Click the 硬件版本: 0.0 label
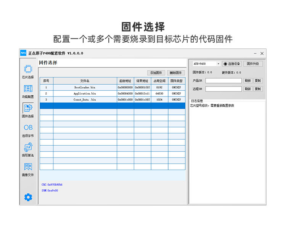Screen dimensions: 286x228 coord(231,72)
